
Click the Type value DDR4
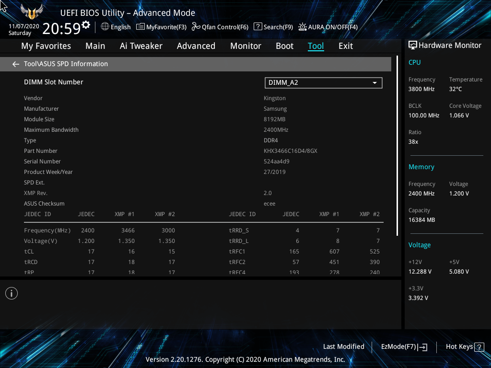[271, 140]
